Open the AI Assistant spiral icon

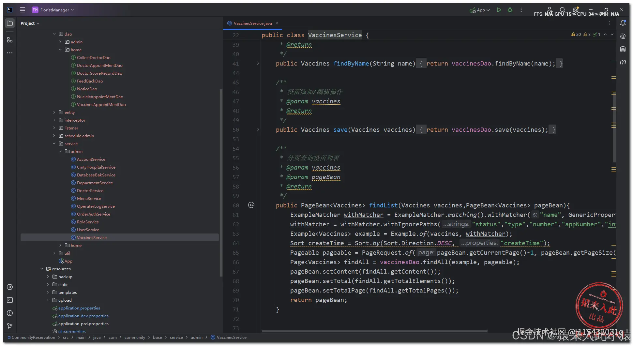[623, 36]
